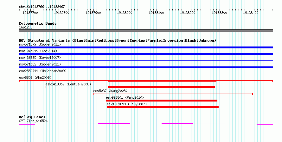Viewport: 282px width, 142px height.
Task: Click the 19138300 ruler tick label
Action: coord(219,13)
